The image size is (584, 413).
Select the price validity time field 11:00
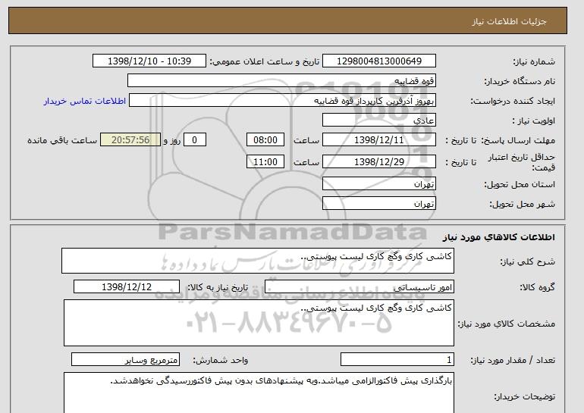pyautogui.click(x=265, y=162)
